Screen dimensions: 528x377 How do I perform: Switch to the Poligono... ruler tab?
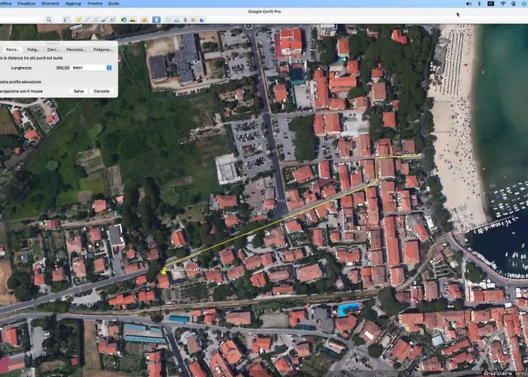(x=103, y=49)
